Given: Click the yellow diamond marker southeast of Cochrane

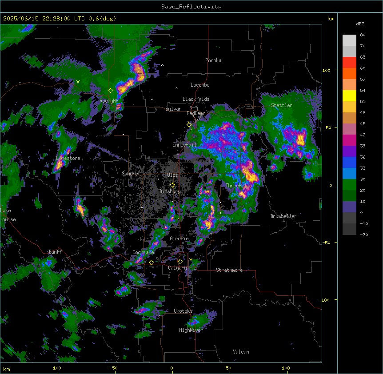Looking at the screenshot, I should coord(151,262).
